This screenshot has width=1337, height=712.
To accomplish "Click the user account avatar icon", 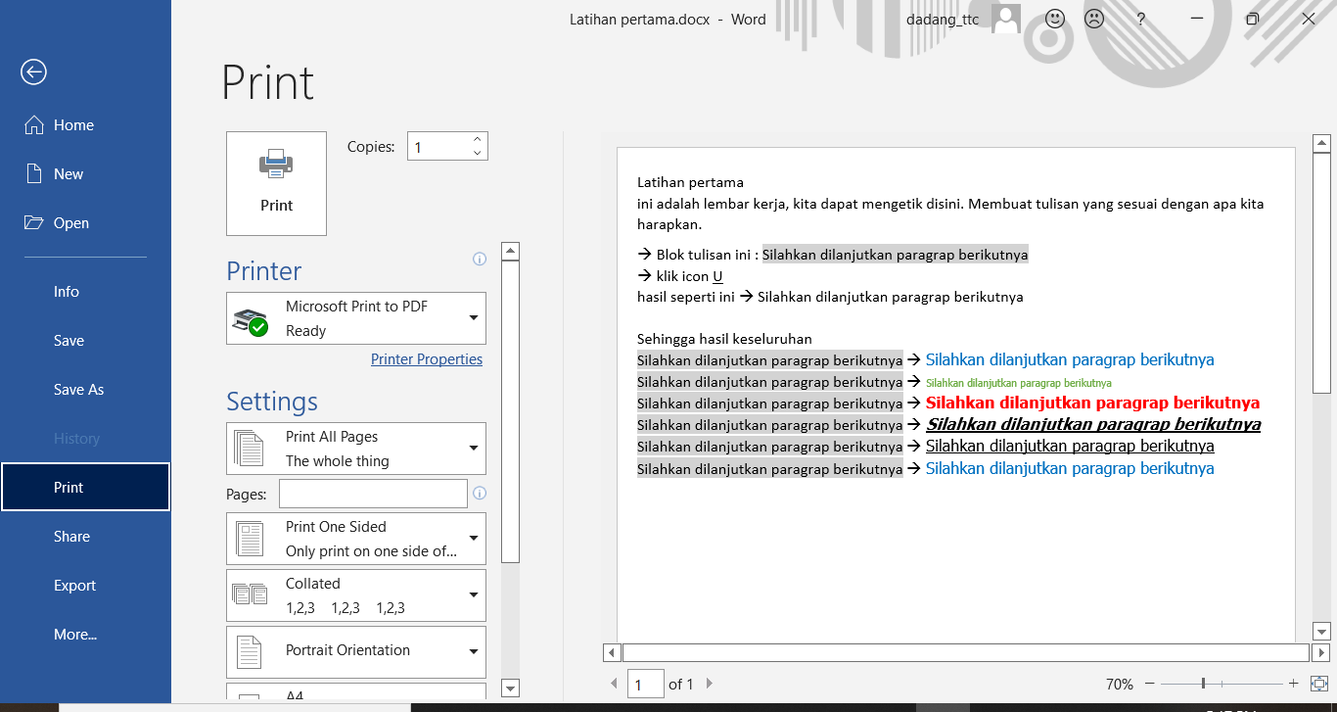I will 1006,19.
